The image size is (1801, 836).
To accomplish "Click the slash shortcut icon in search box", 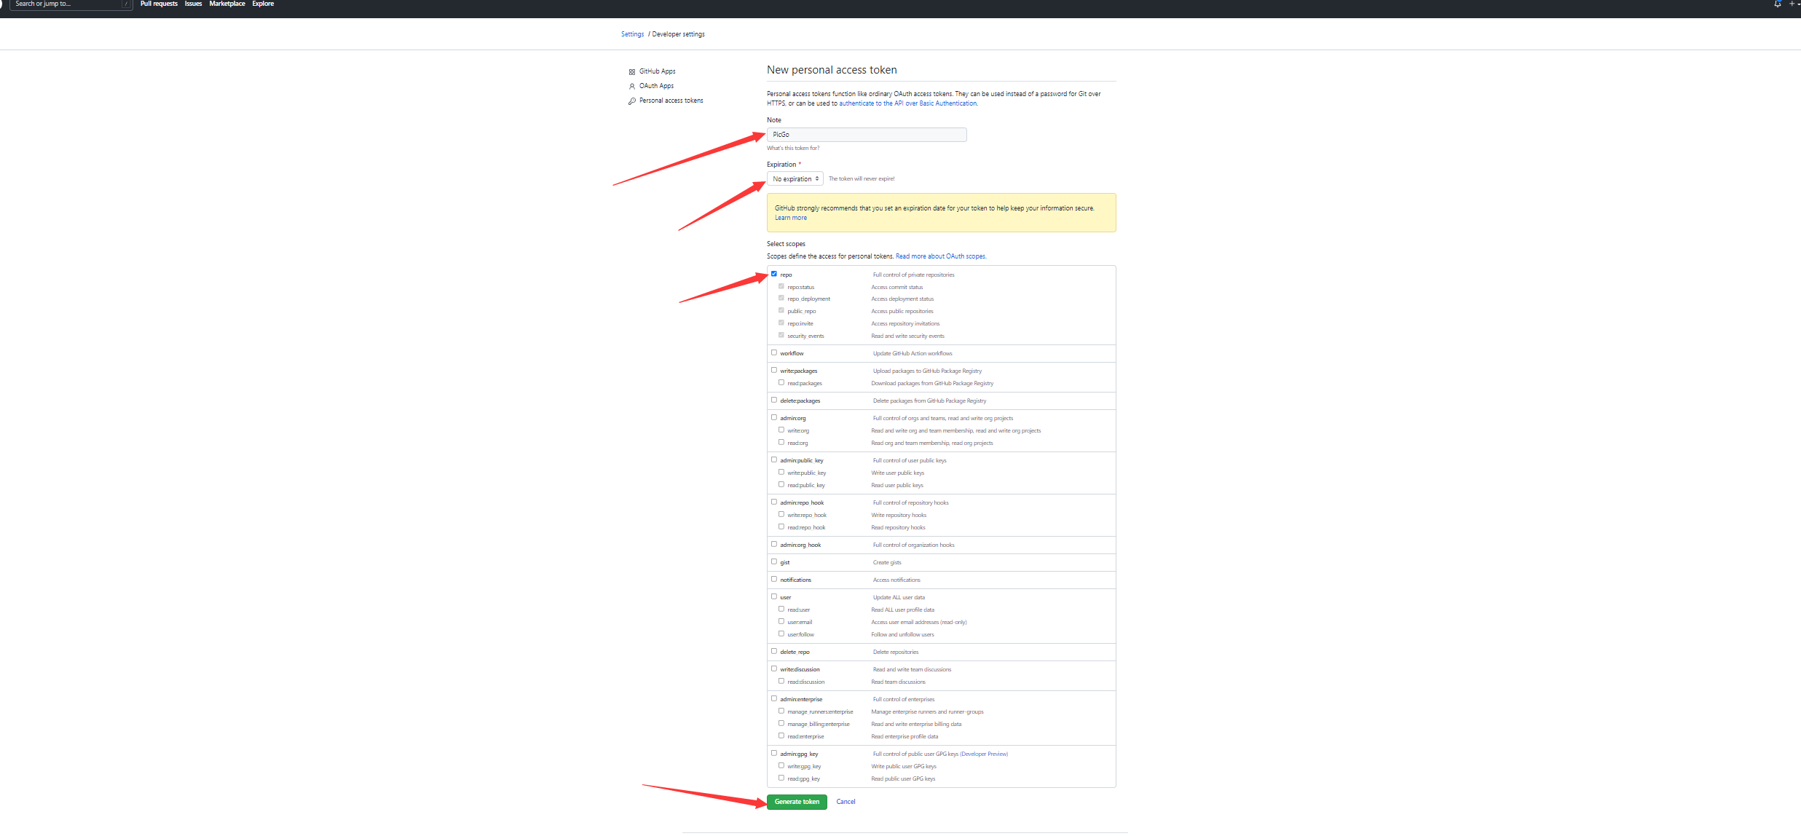I will click(x=126, y=4).
